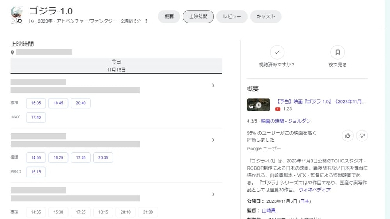Select the 15:30 showtime
Viewport: 390px width, 219px height.
(58, 212)
